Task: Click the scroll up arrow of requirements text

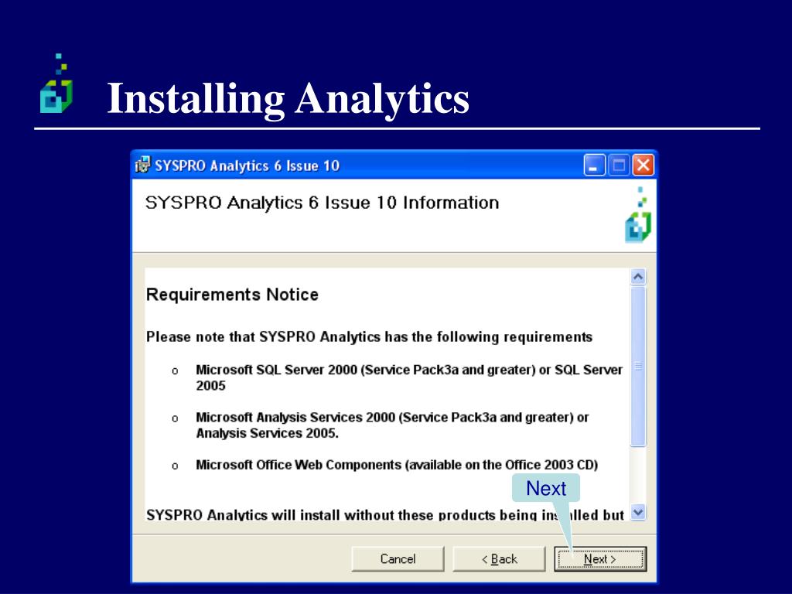Action: (x=638, y=277)
